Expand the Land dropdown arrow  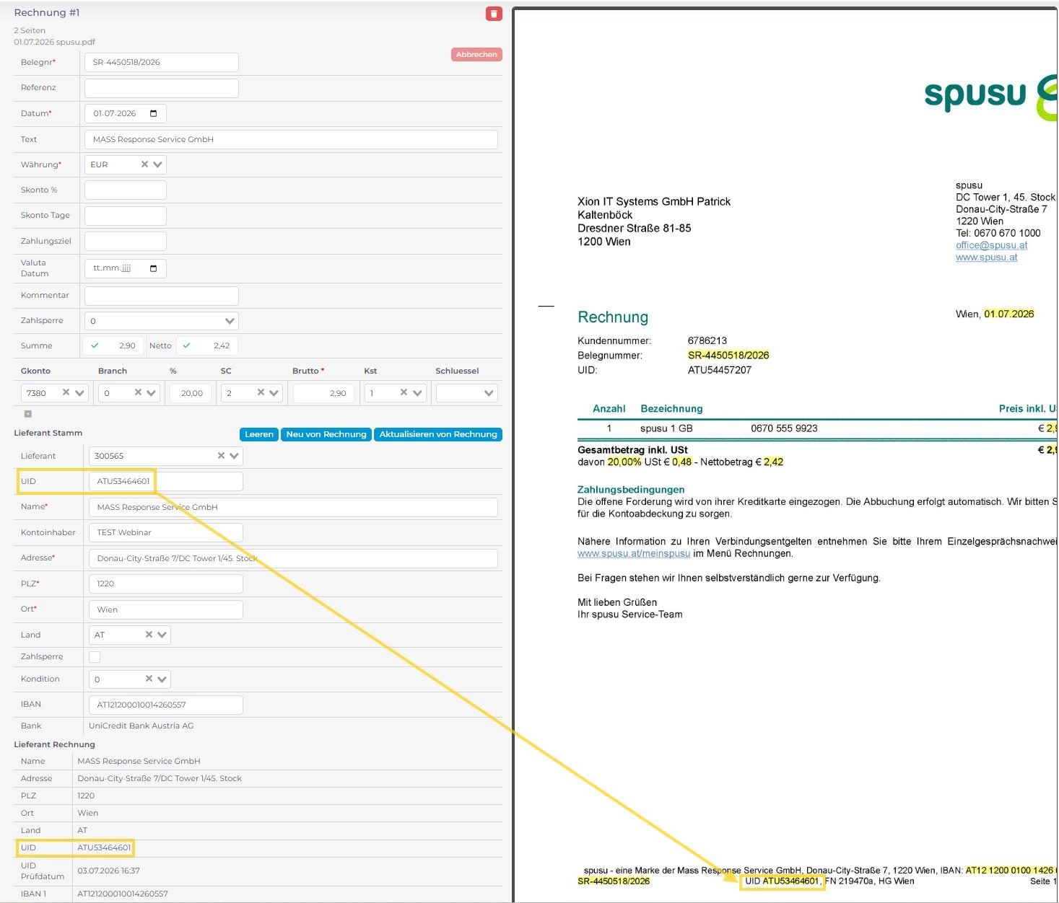pyautogui.click(x=162, y=635)
